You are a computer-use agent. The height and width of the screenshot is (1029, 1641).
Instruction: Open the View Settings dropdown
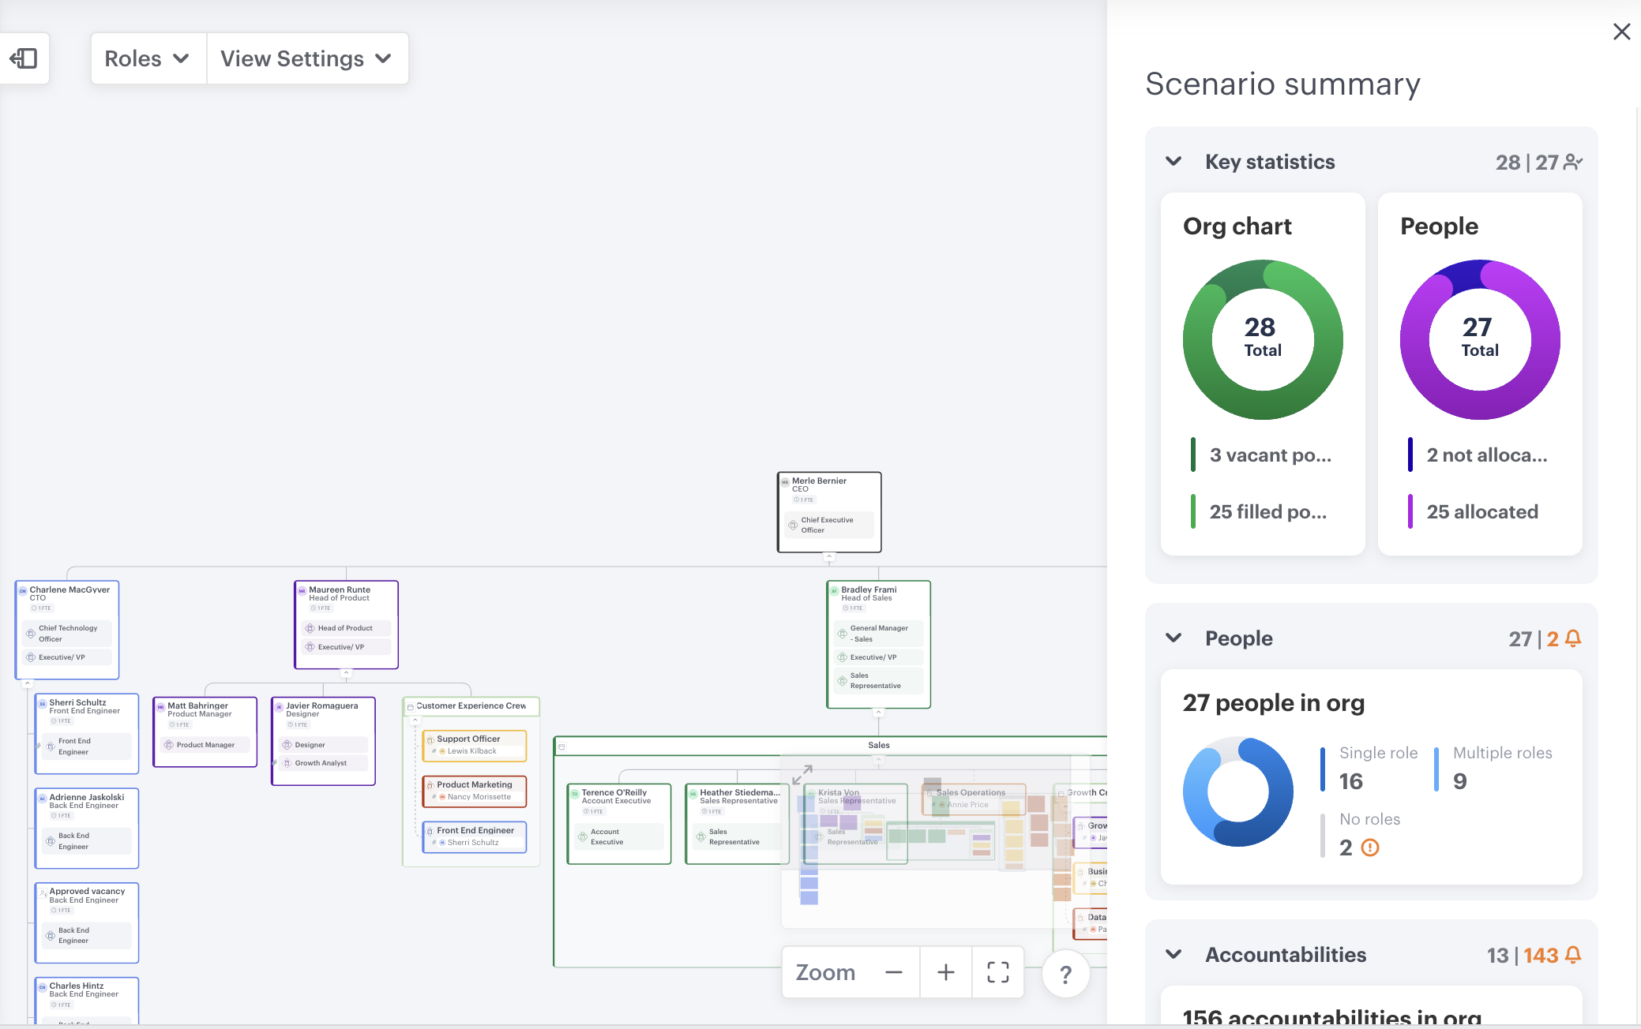307,58
